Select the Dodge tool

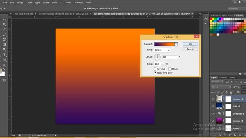[x=4, y=49]
